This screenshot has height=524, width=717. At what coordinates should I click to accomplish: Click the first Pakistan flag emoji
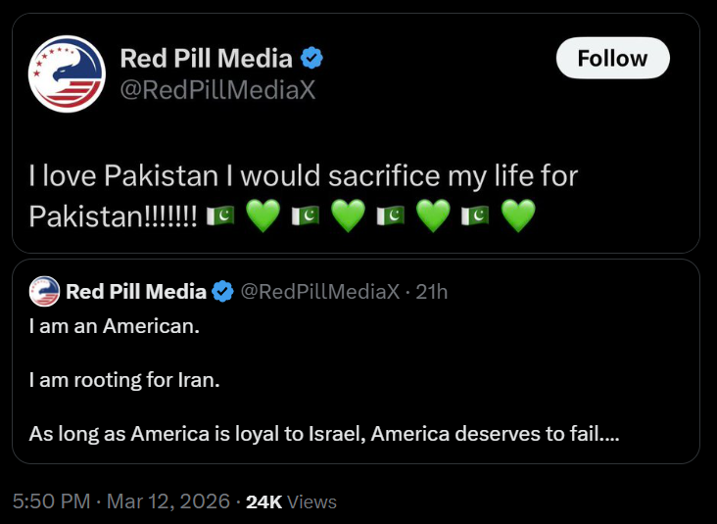[x=219, y=215]
